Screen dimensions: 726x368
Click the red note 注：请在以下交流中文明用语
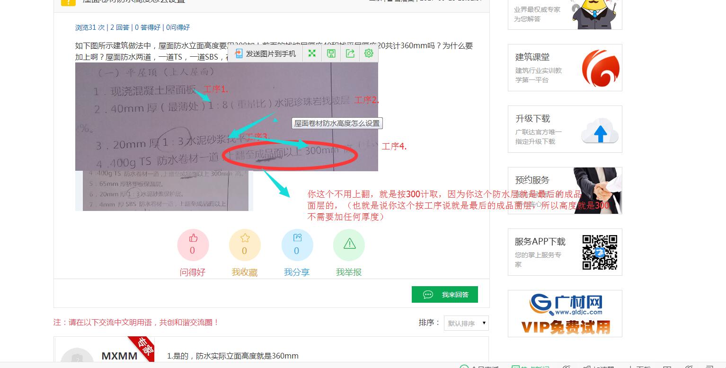tap(136, 322)
